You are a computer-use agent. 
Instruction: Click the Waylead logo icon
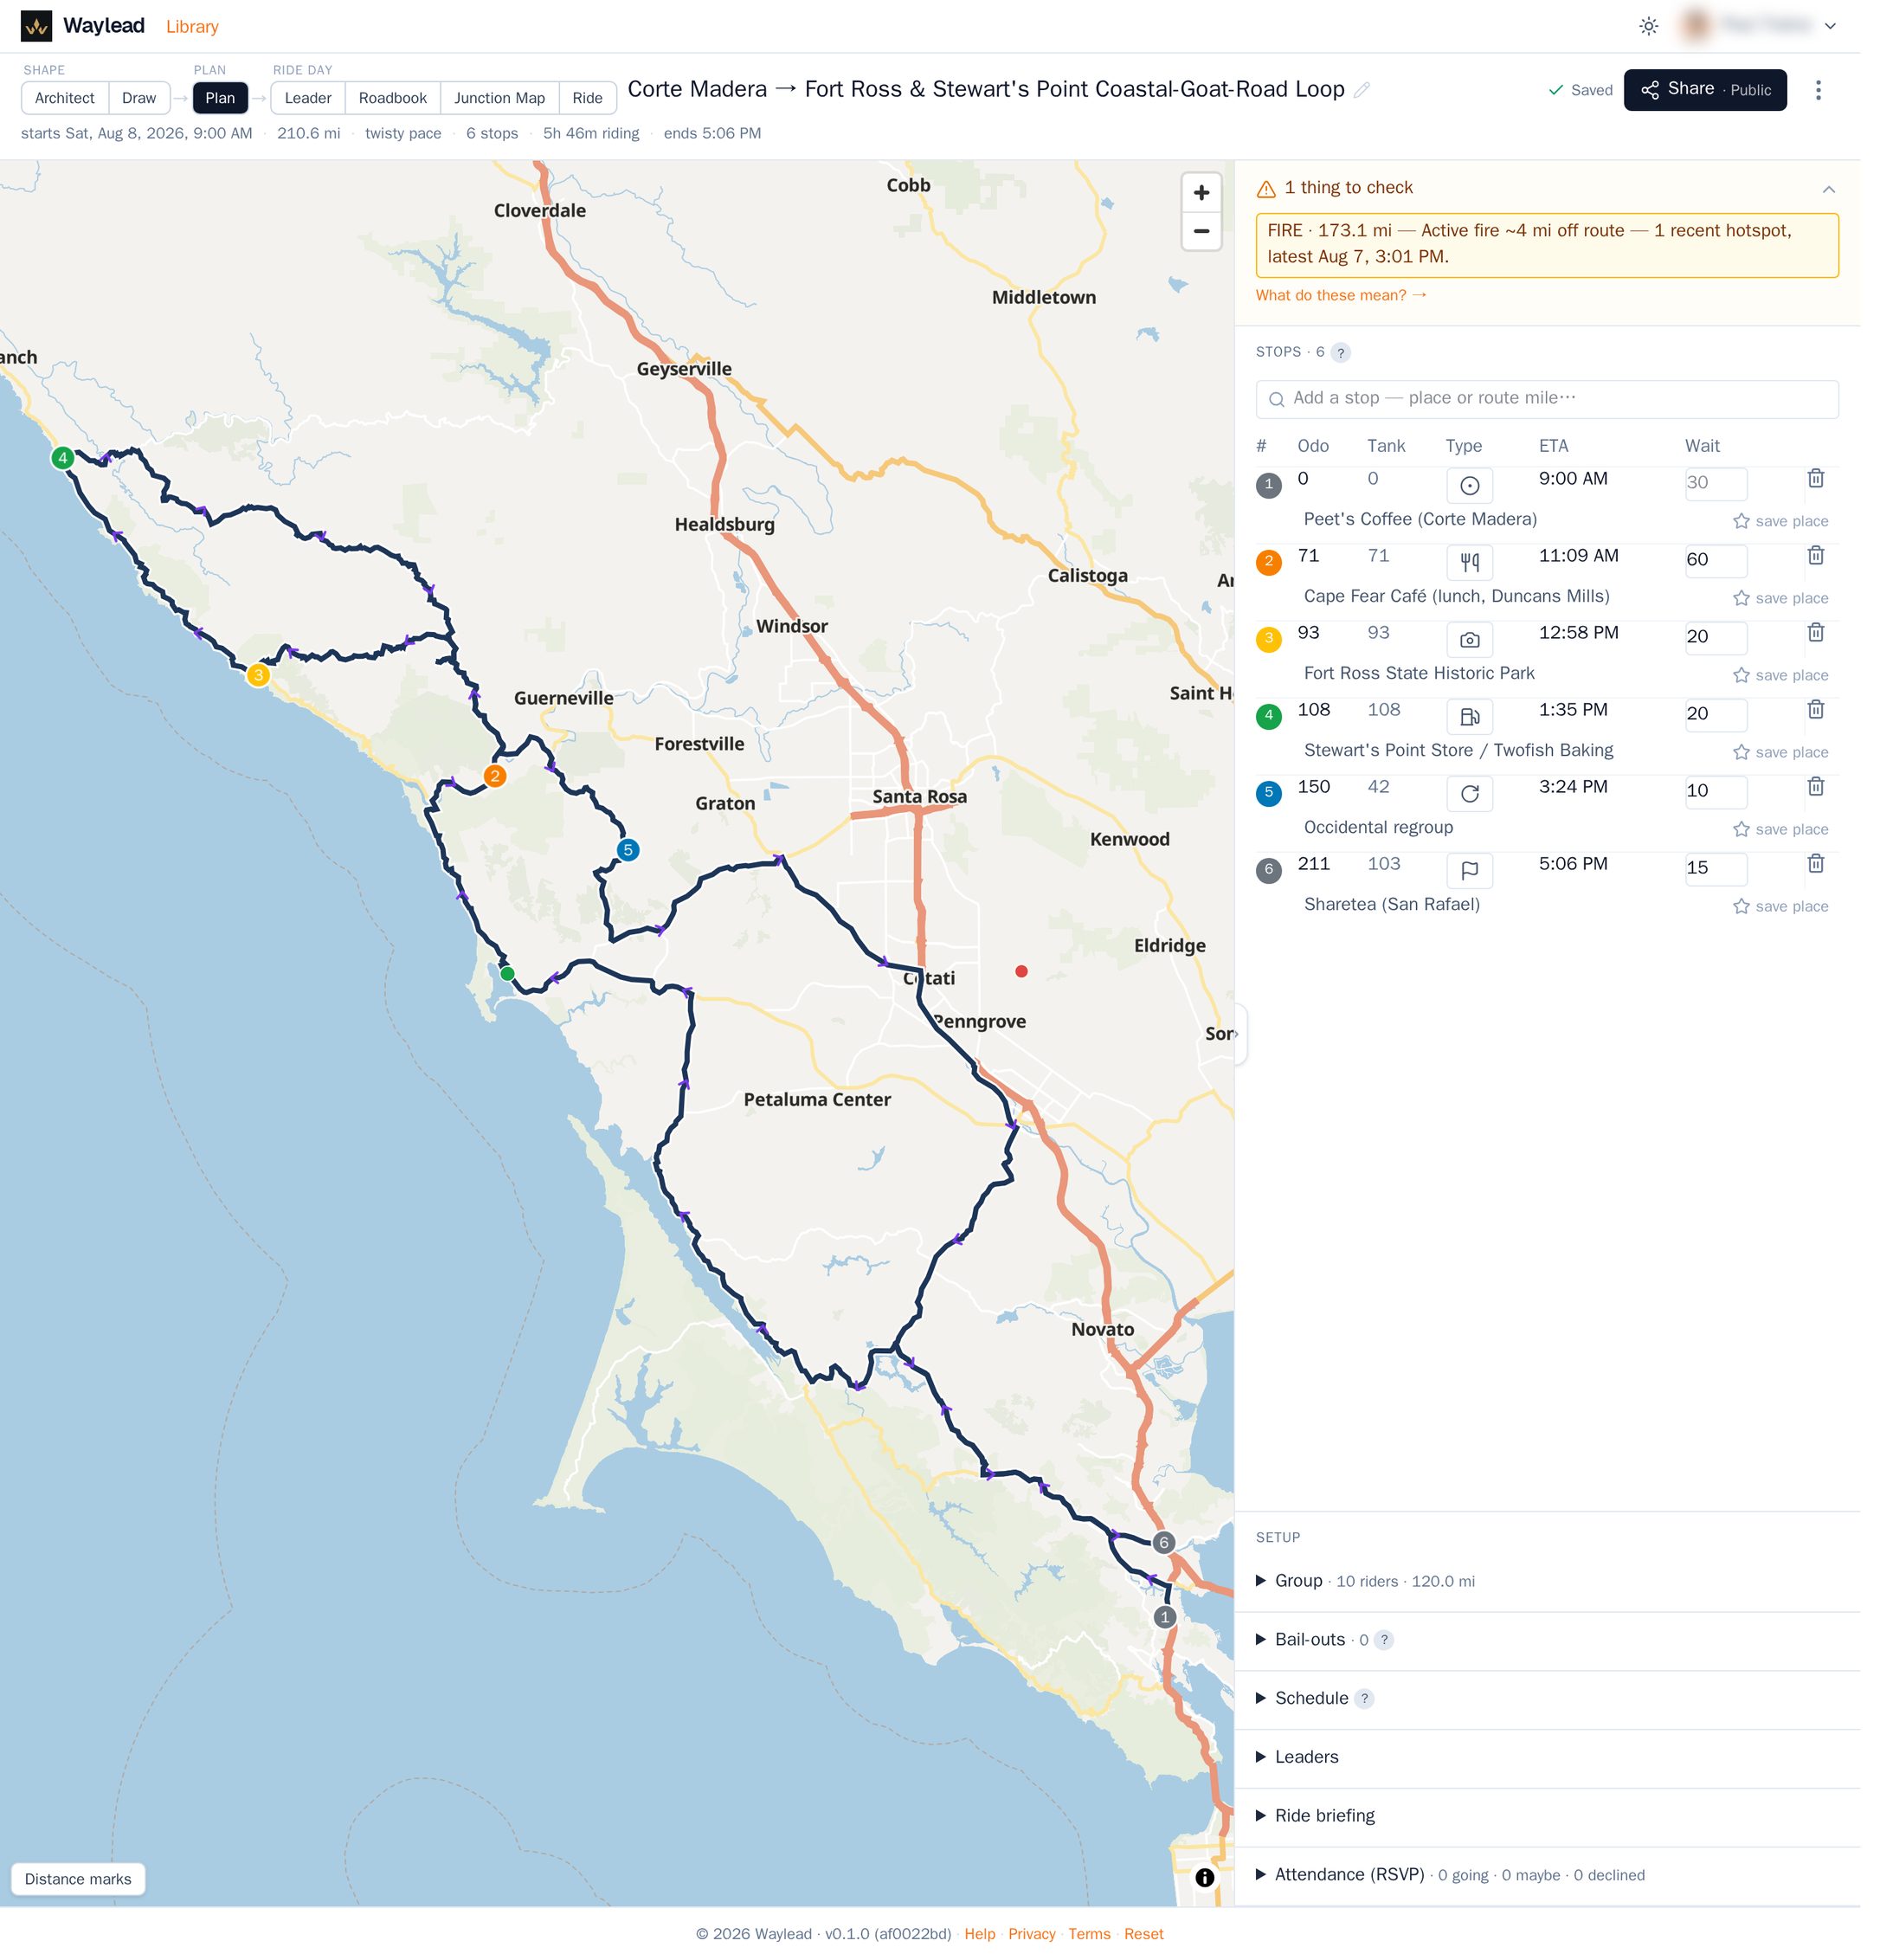point(36,26)
